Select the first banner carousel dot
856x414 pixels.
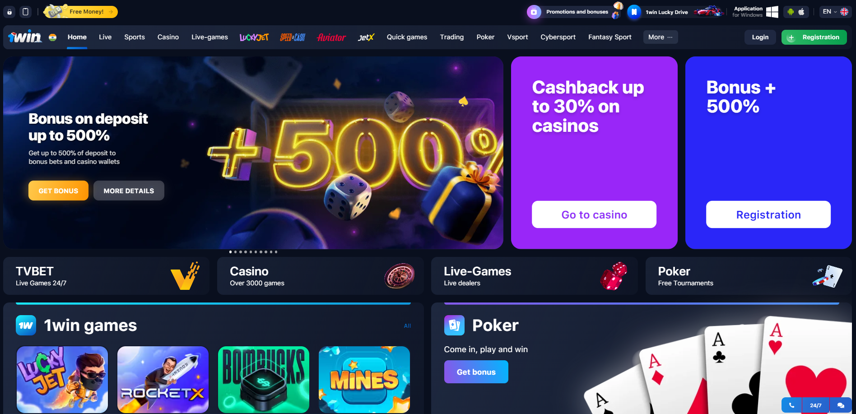[x=230, y=252]
